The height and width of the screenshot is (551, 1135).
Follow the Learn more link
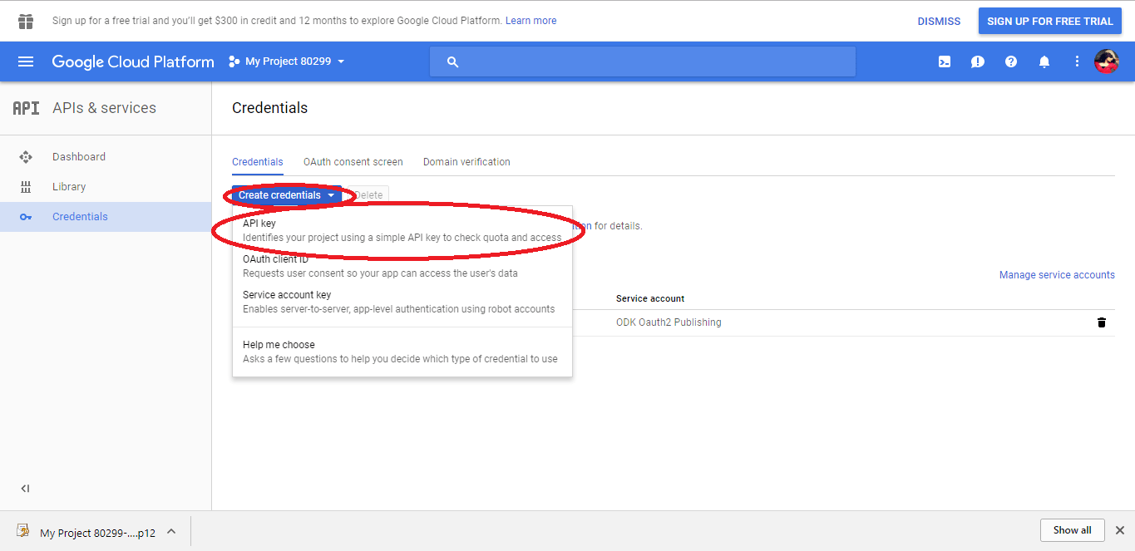tap(531, 21)
